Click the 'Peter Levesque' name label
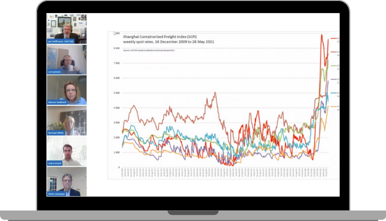Screen dimensions: 386x221 coord(56,194)
